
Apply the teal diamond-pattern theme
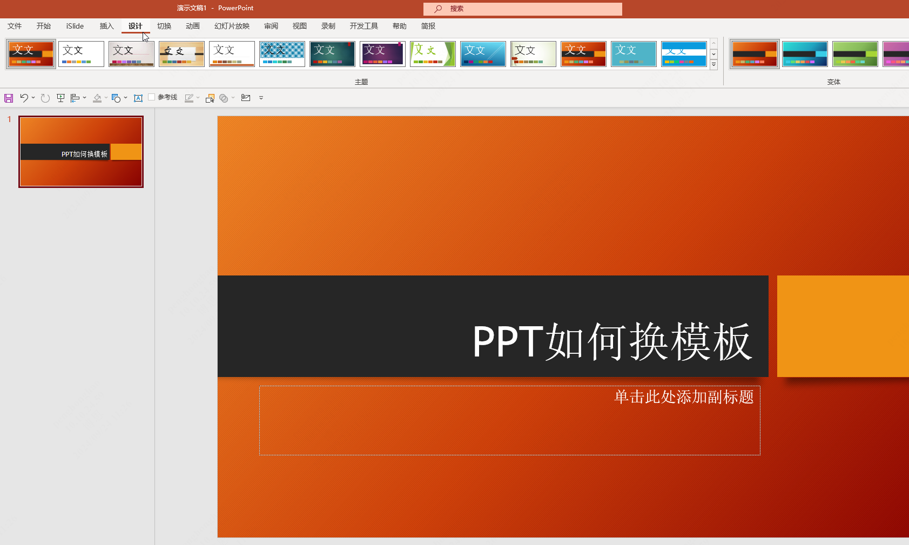click(x=282, y=54)
